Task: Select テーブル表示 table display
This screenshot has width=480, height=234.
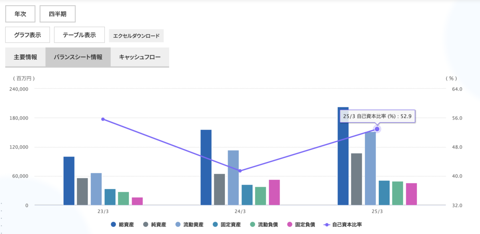Action: pyautogui.click(x=79, y=35)
